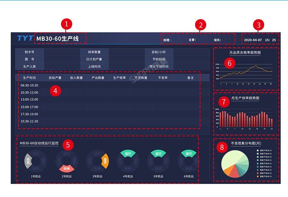Click the 制令号 field label

(x=30, y=52)
